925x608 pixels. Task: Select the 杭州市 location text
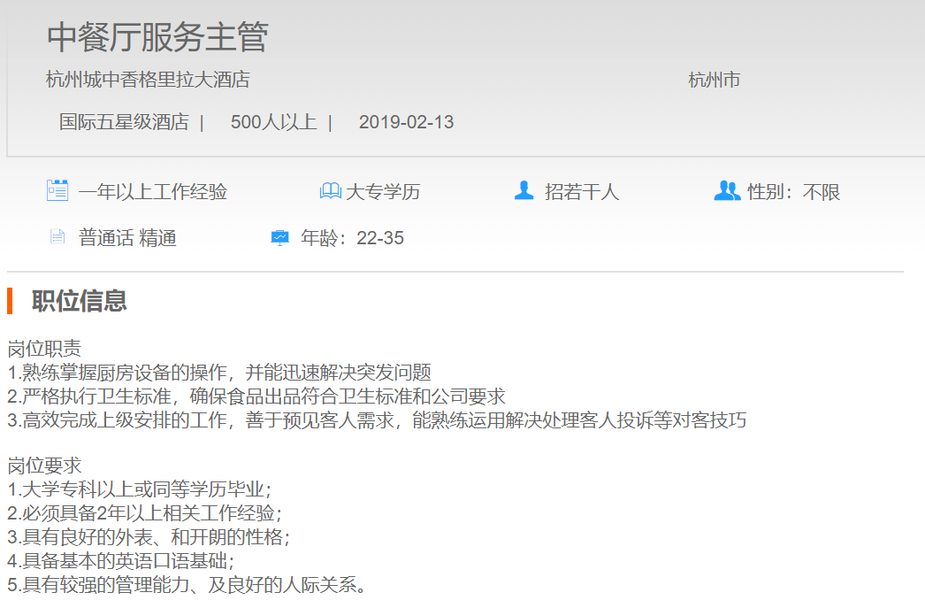(714, 81)
